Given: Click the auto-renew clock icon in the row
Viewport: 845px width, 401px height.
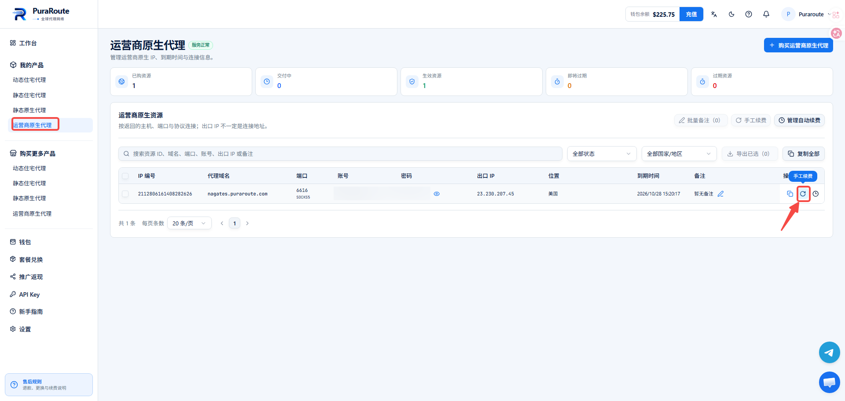Looking at the screenshot, I should click(x=816, y=194).
